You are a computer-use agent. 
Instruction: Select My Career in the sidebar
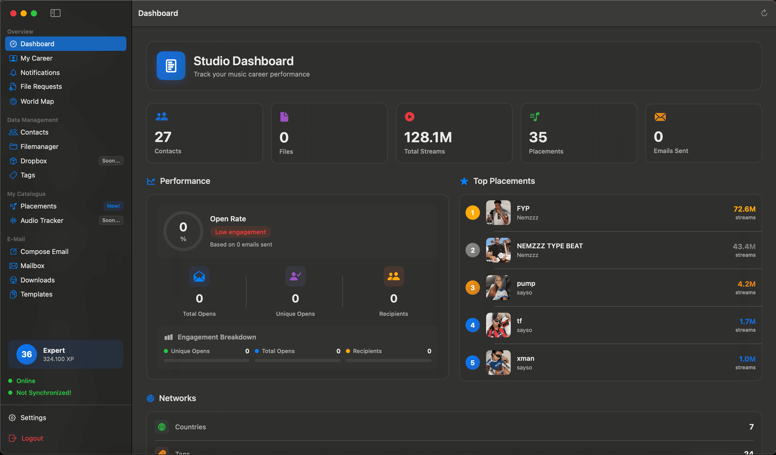pos(36,58)
